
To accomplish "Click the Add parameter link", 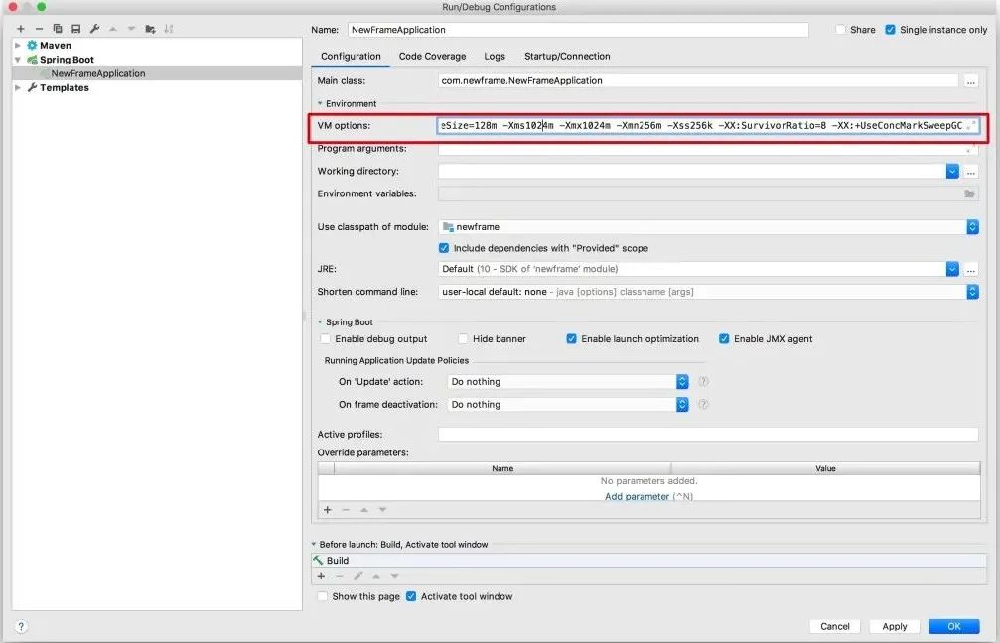I will point(637,496).
